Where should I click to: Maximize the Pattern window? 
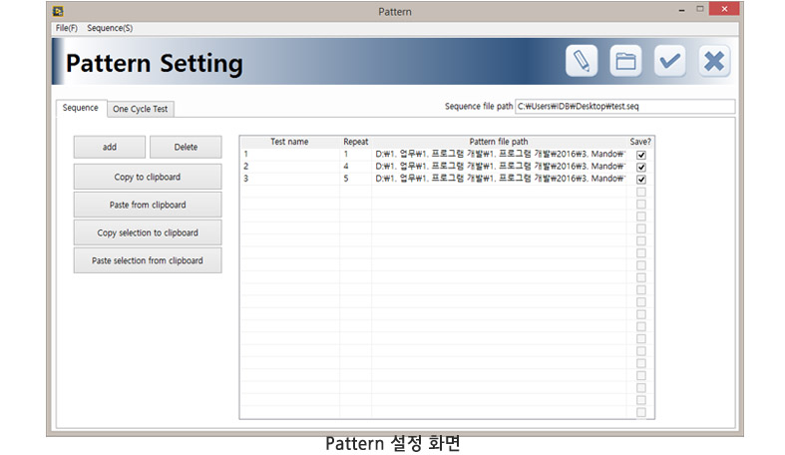[x=700, y=9]
